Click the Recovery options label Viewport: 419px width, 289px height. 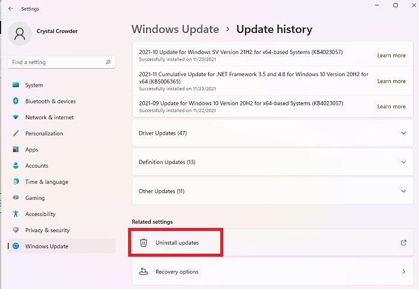[177, 272]
